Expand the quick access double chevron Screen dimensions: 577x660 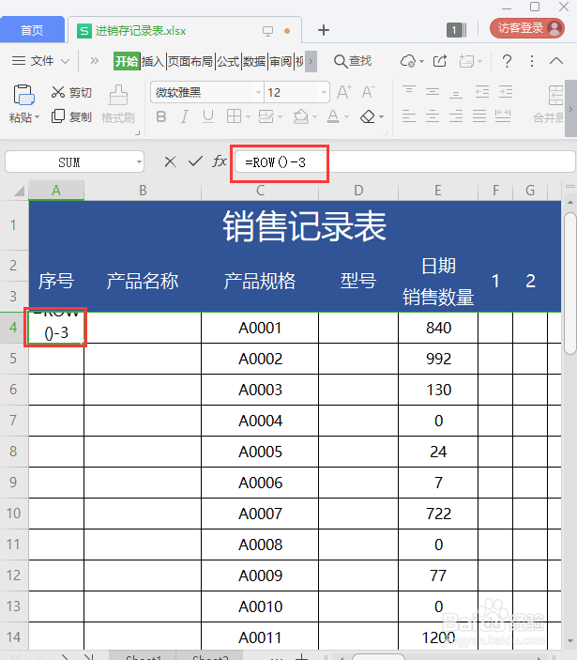pyautogui.click(x=95, y=61)
